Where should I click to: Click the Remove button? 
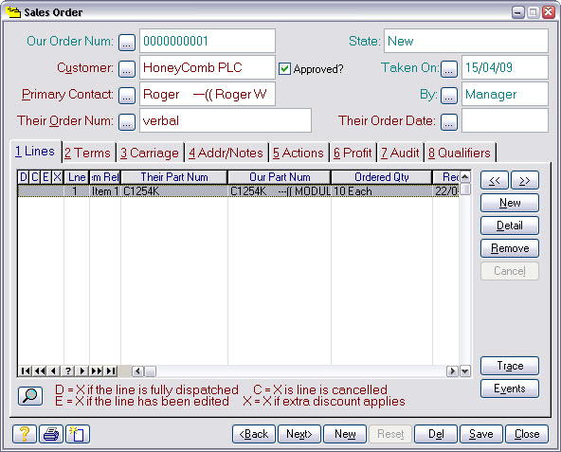coord(510,248)
